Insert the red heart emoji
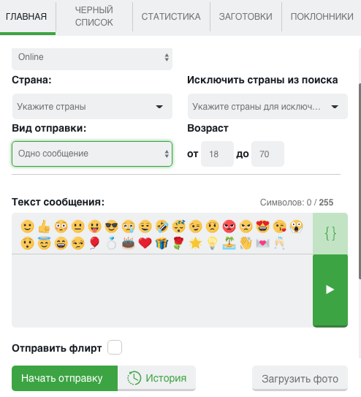The height and width of the screenshot is (397, 361). pyautogui.click(x=145, y=243)
